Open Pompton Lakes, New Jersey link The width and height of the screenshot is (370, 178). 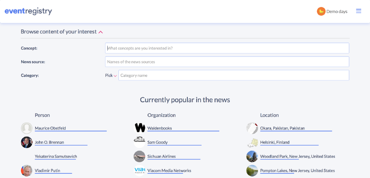click(x=297, y=171)
